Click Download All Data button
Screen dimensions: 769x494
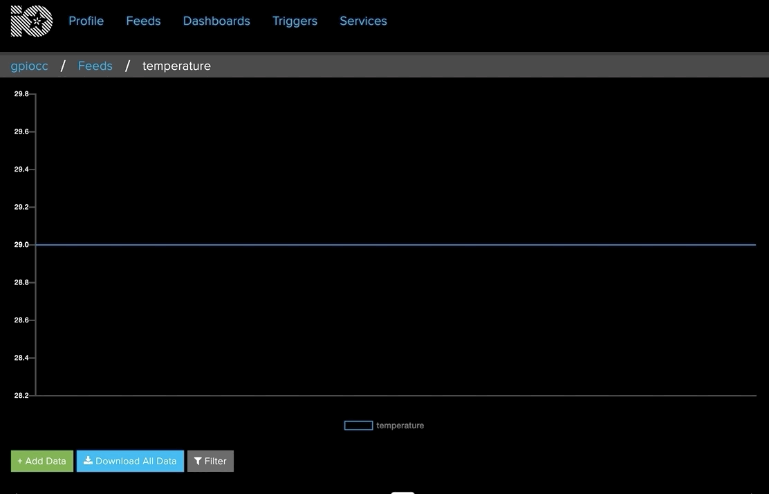[130, 461]
